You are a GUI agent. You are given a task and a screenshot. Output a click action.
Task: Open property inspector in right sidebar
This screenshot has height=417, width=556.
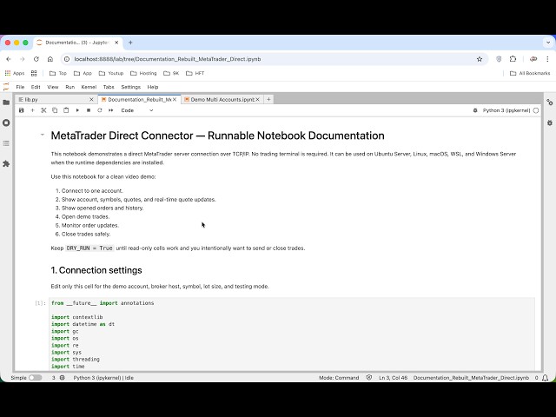pos(550,103)
